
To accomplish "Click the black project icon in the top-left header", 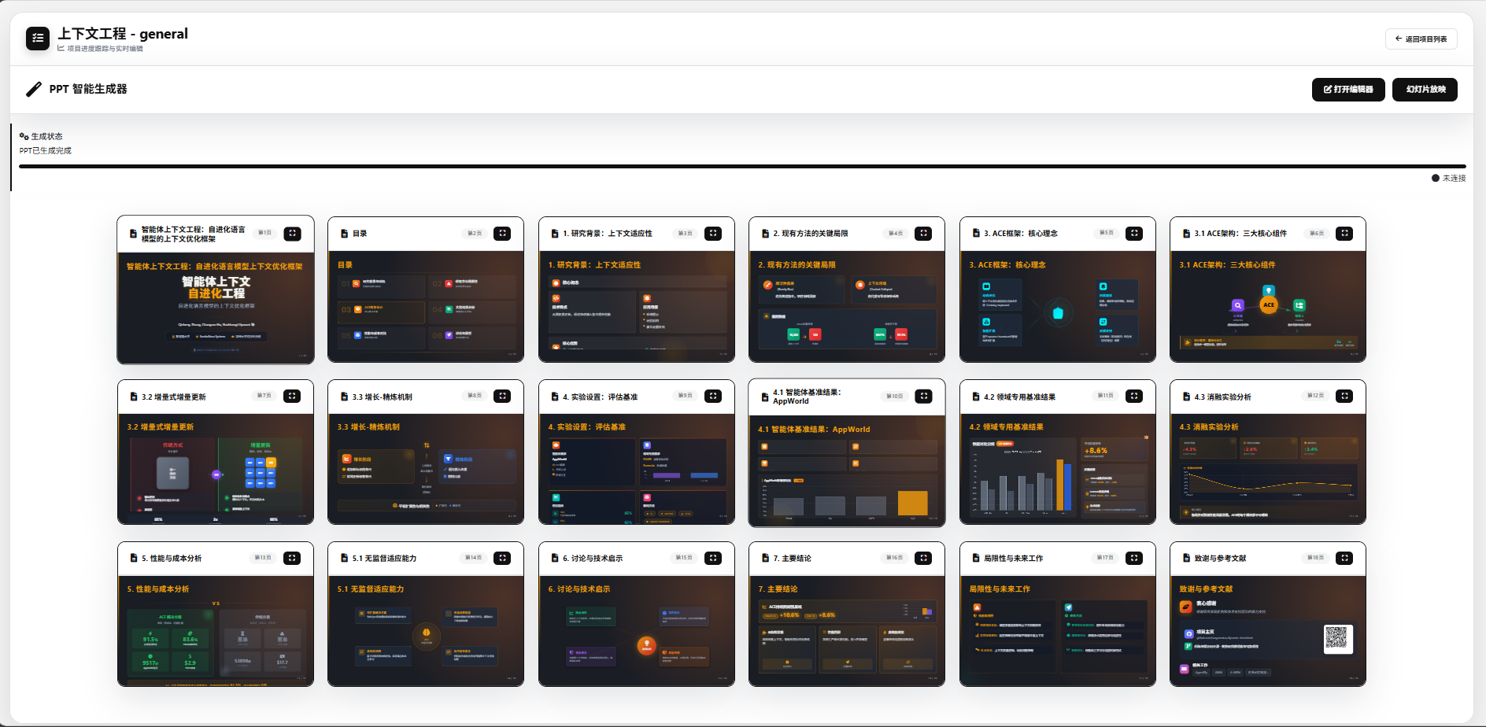I will [x=37, y=38].
